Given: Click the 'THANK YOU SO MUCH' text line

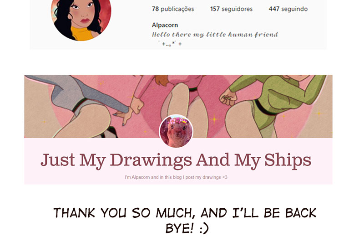Looking at the screenshot, I should (185, 213).
